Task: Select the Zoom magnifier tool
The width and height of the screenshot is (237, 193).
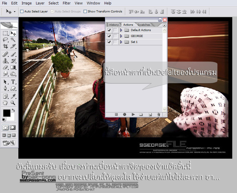Action: [13, 103]
